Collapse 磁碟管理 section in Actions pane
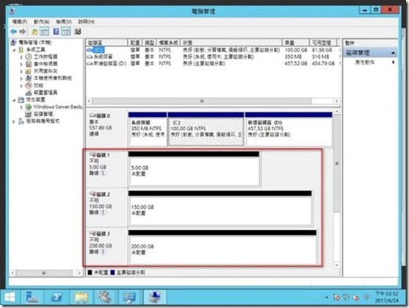The width and height of the screenshot is (409, 308). 393,53
